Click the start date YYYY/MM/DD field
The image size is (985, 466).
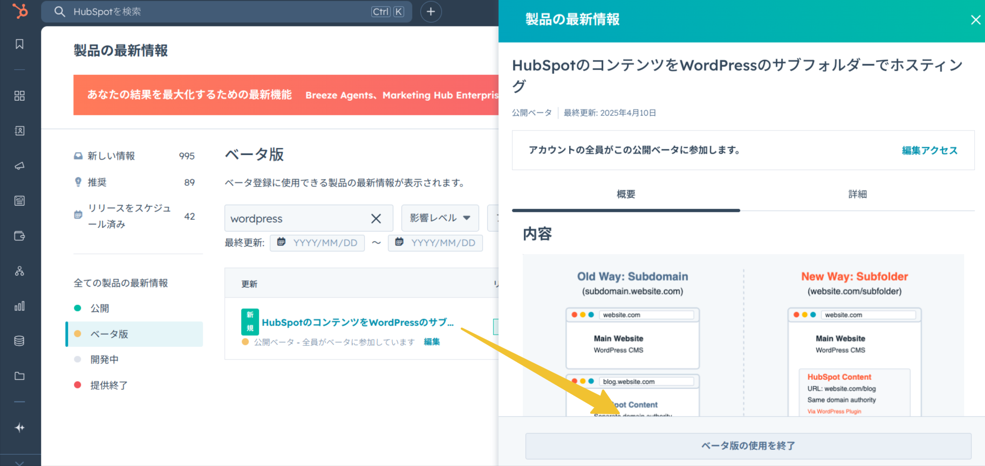coord(317,243)
